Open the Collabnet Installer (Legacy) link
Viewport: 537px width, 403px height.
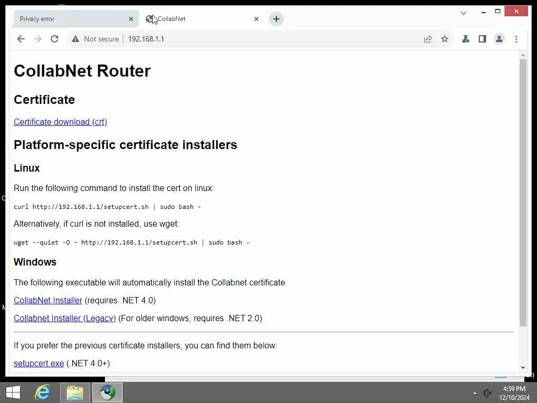point(65,318)
